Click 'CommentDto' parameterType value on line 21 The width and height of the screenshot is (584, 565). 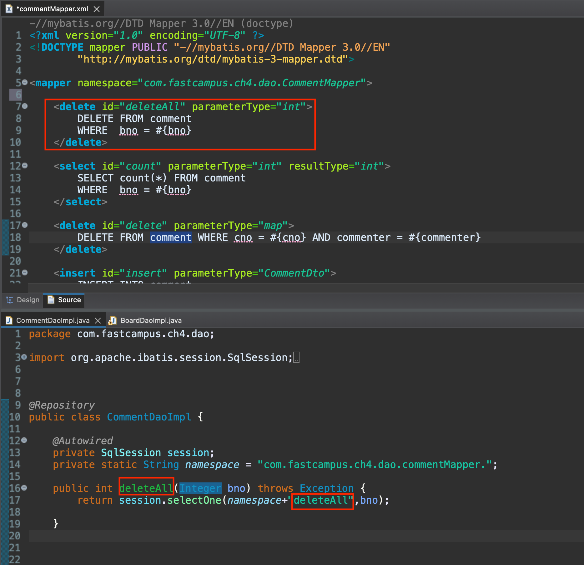point(295,273)
